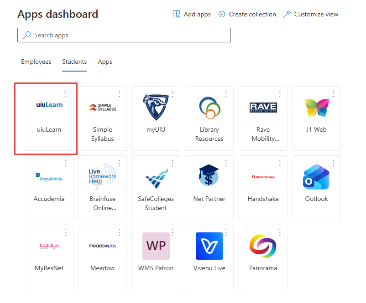The image size is (366, 303).
Task: Open more options for Handshake
Action: pos(280,163)
